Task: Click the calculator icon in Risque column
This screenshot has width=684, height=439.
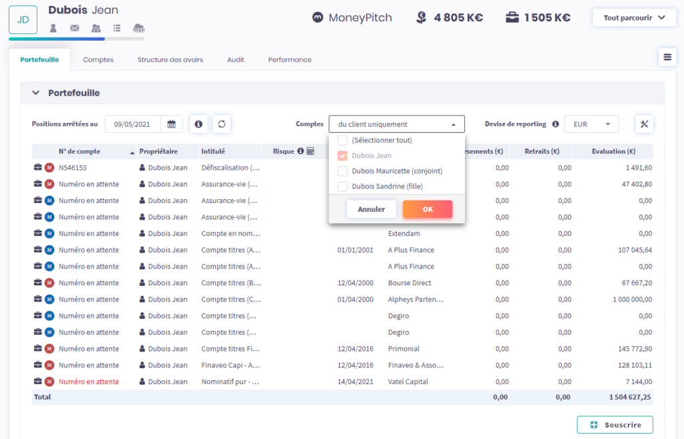Action: pyautogui.click(x=310, y=151)
